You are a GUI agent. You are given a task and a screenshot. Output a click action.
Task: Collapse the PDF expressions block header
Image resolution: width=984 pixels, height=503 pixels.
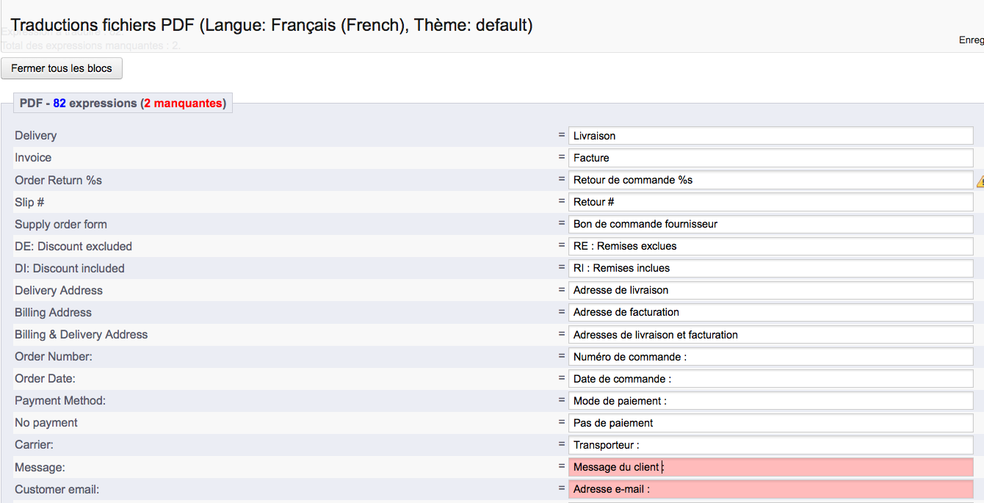[123, 104]
